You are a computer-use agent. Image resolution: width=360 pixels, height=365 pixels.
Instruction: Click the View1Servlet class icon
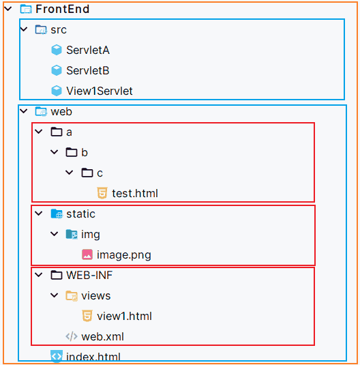tap(57, 91)
